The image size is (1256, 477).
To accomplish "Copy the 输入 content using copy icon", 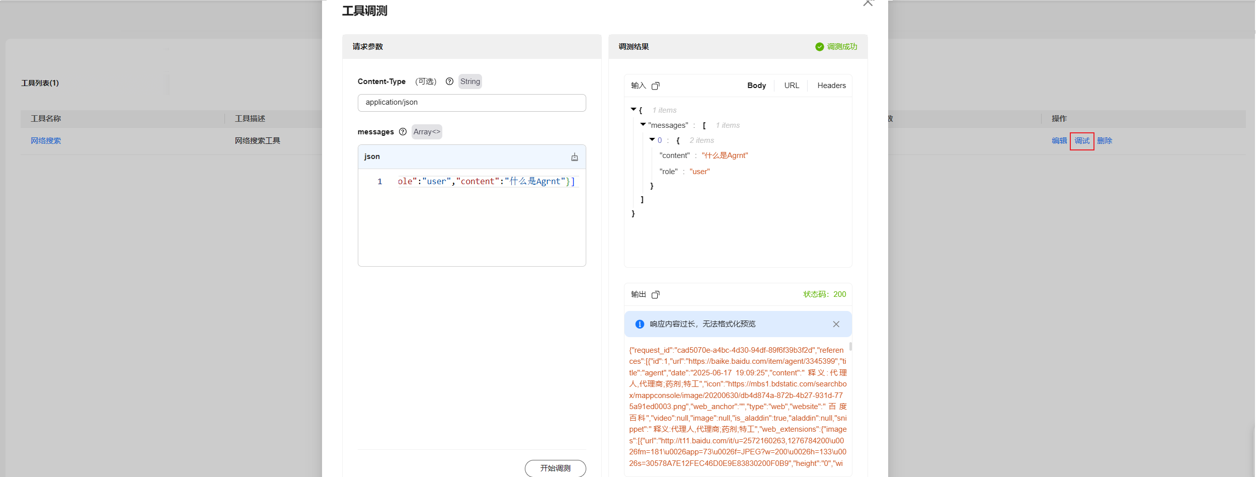I will pyautogui.click(x=655, y=86).
